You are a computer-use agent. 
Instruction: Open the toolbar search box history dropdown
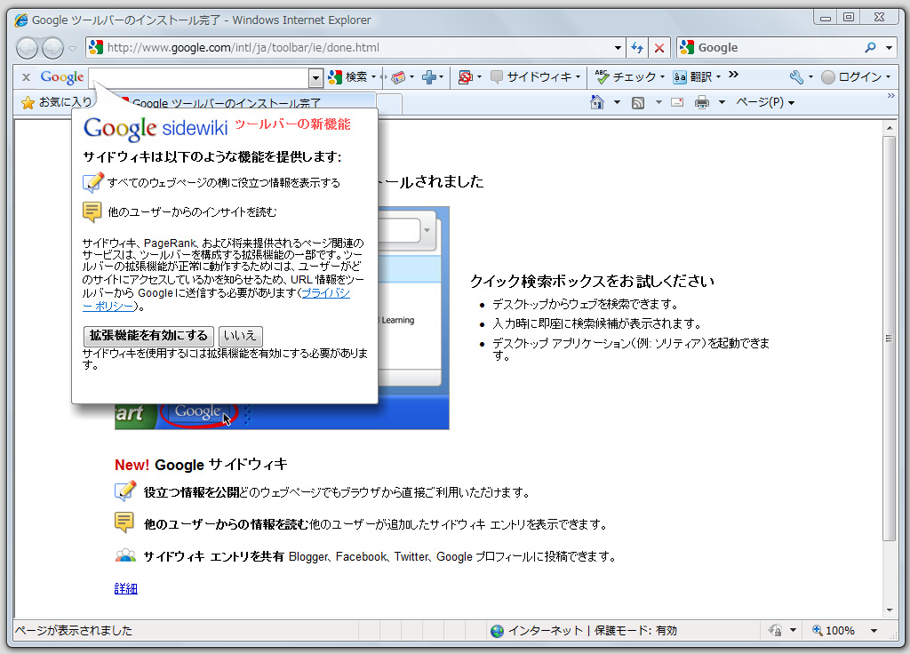point(314,78)
